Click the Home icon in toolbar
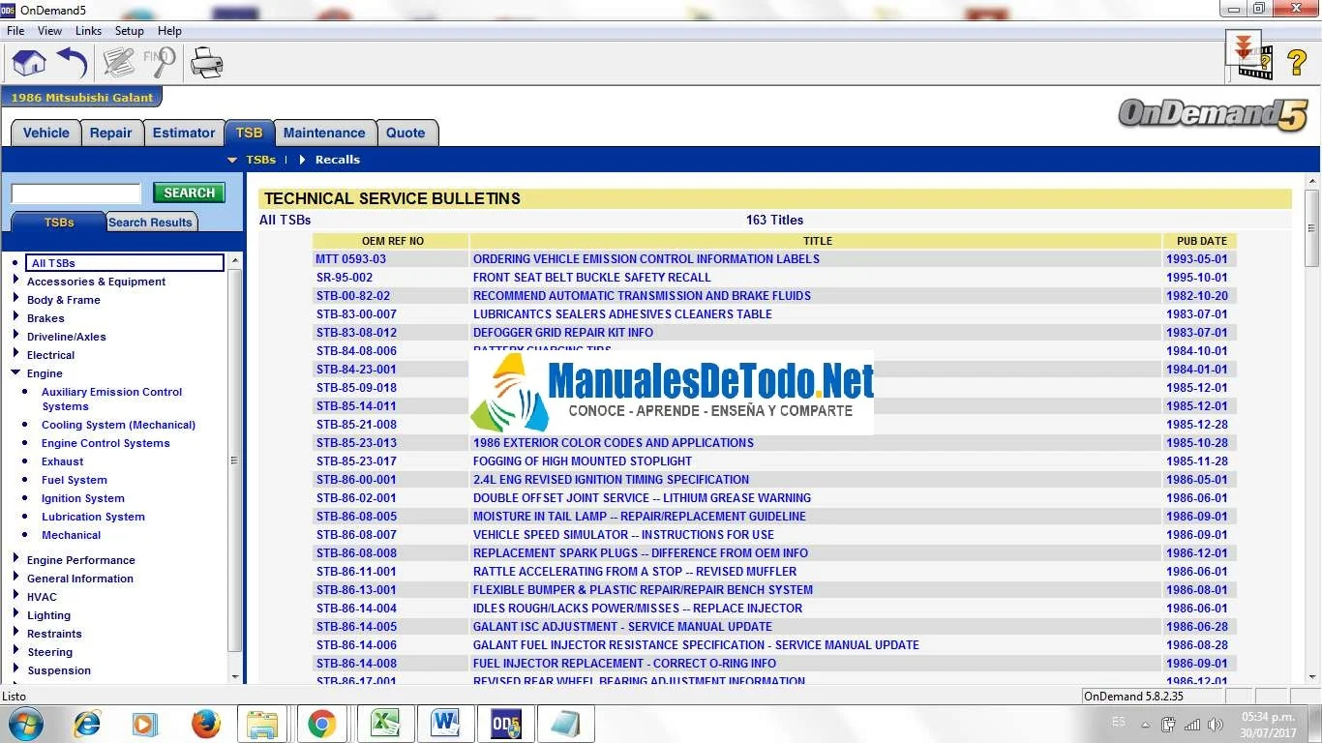 point(29,64)
